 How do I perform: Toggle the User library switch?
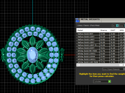122,26
